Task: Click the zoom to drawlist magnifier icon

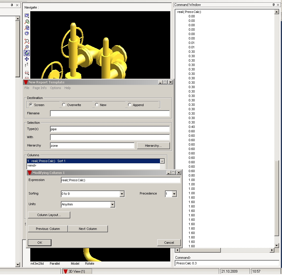Action: 27,28
